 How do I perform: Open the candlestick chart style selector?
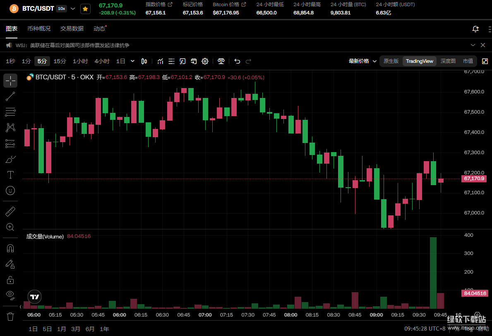coord(144,61)
